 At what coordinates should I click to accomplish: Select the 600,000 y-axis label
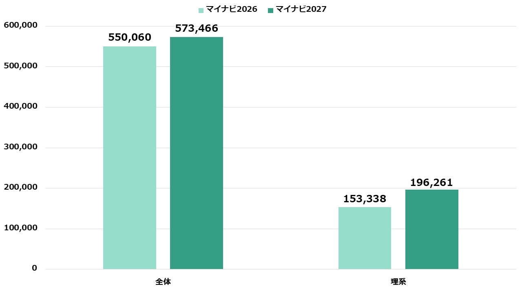(20, 26)
